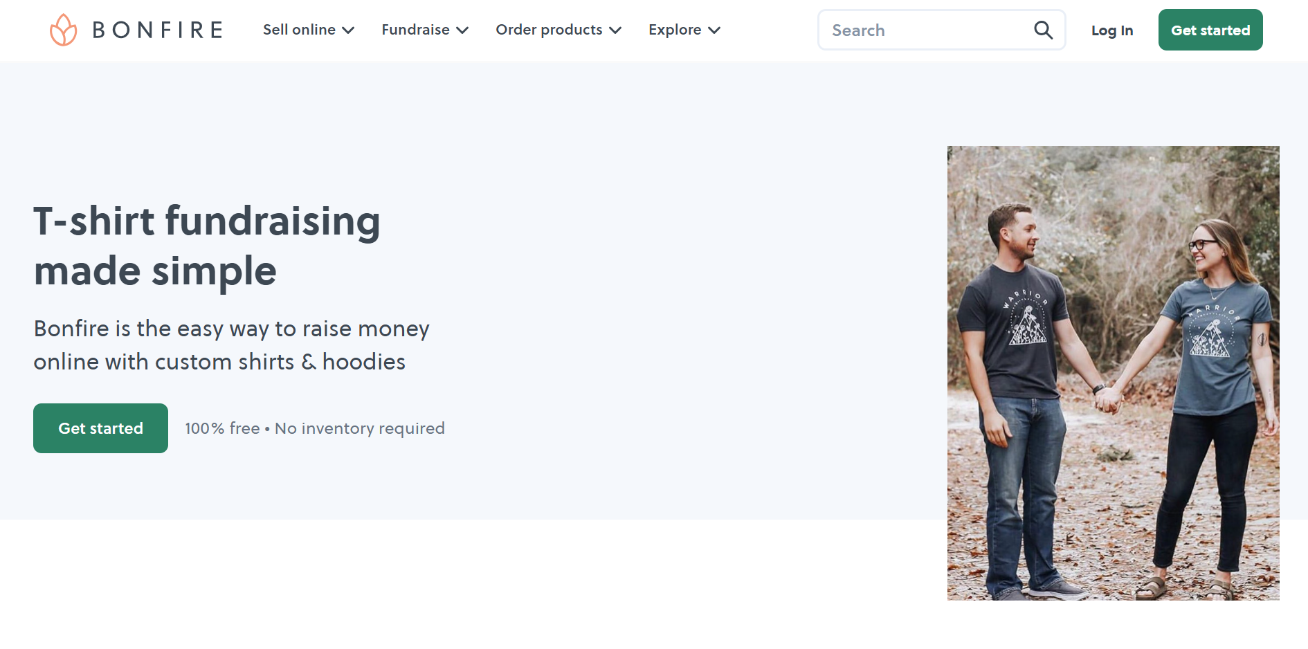Click the Bonfire flame logo icon
This screenshot has height=649, width=1308.
coord(64,29)
